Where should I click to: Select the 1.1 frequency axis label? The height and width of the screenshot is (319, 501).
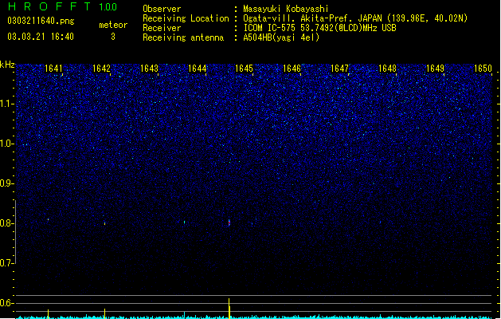coord(7,104)
